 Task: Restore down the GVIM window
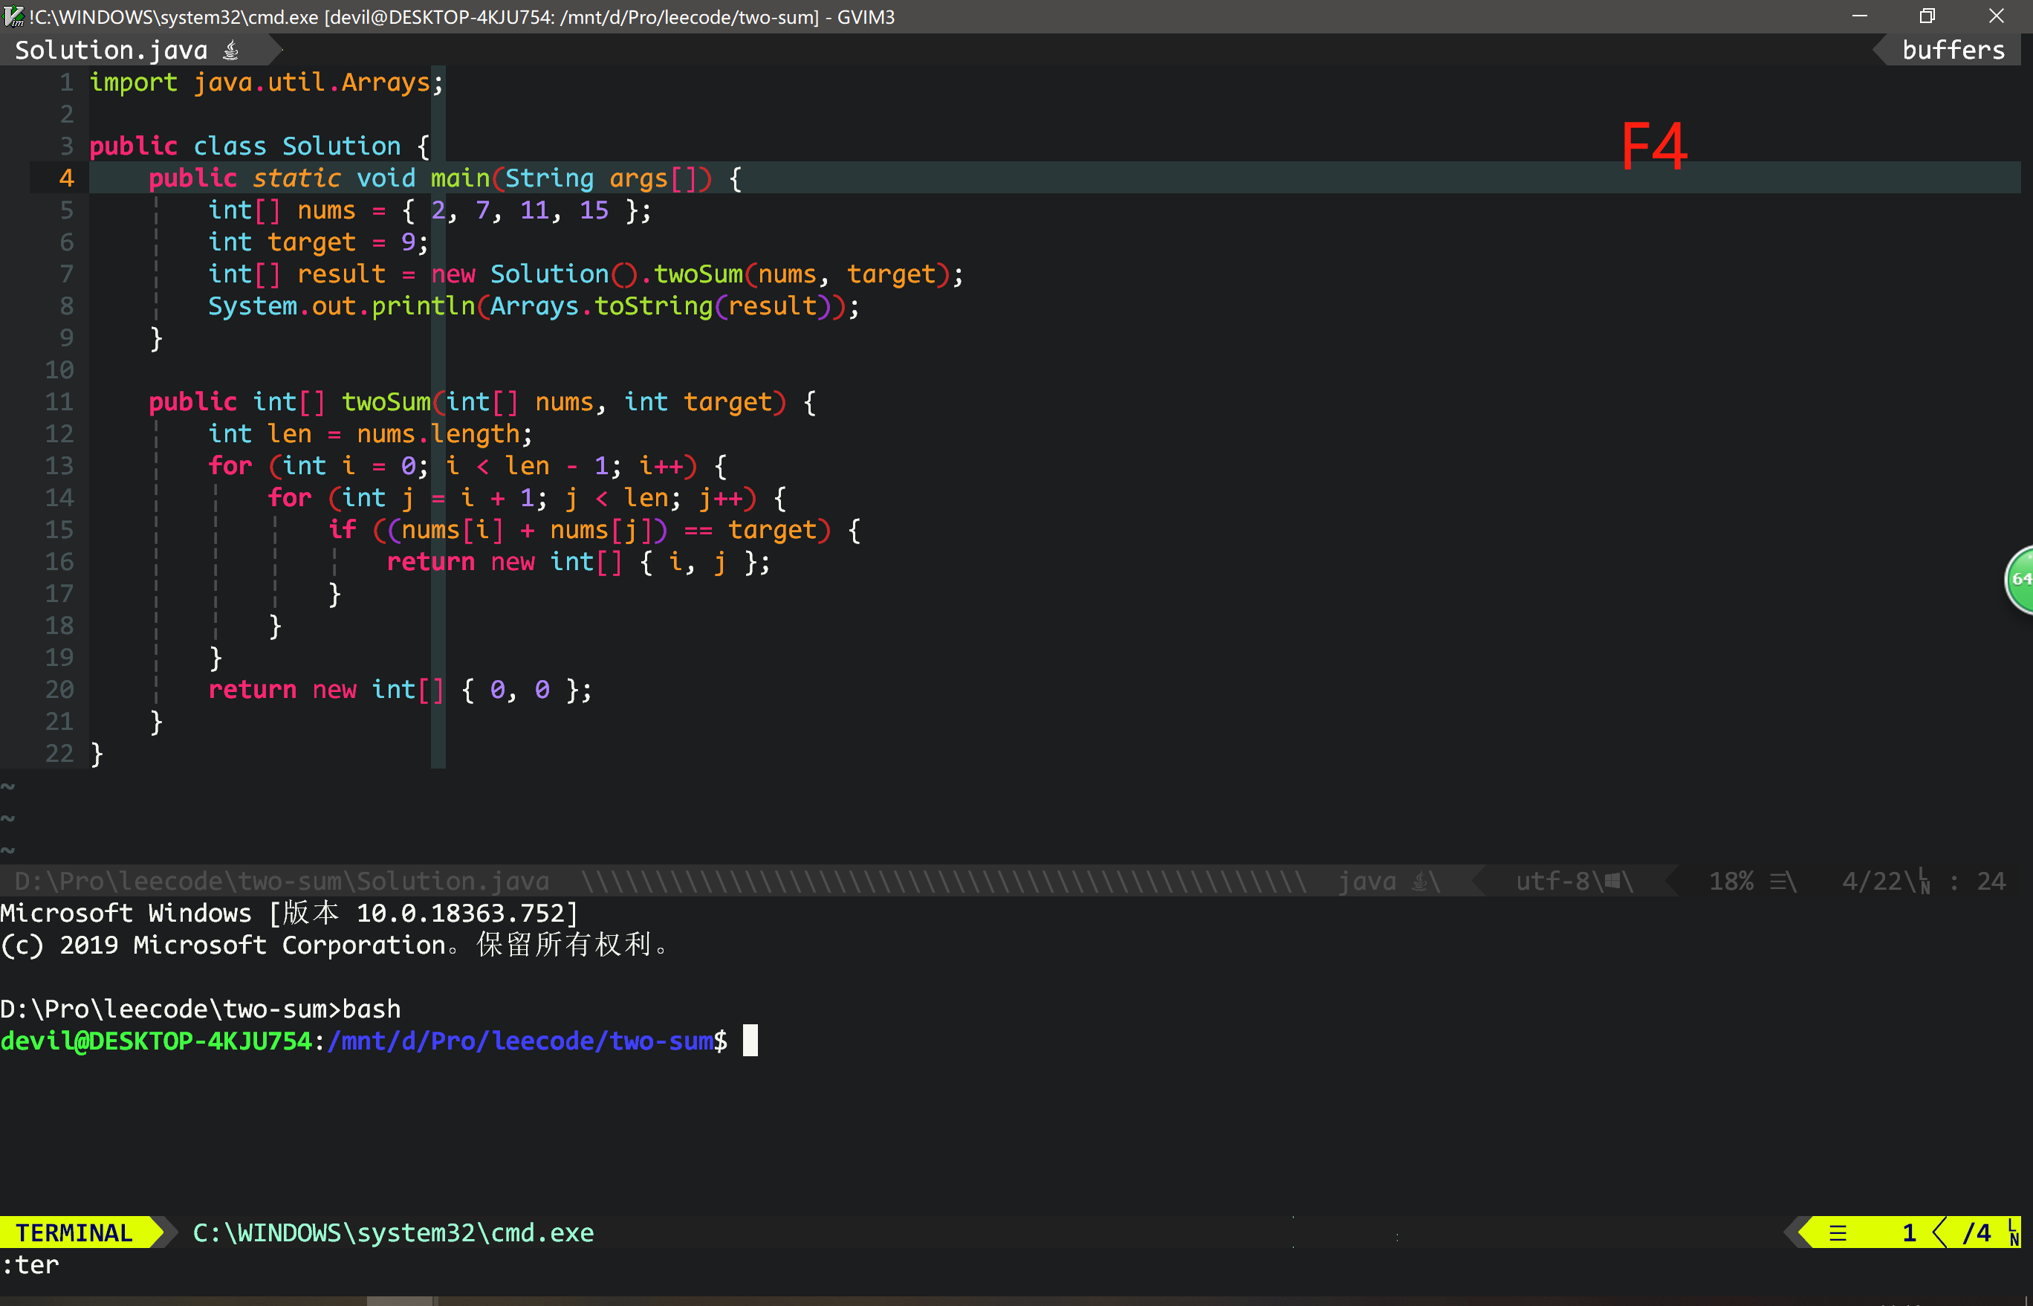click(1927, 16)
